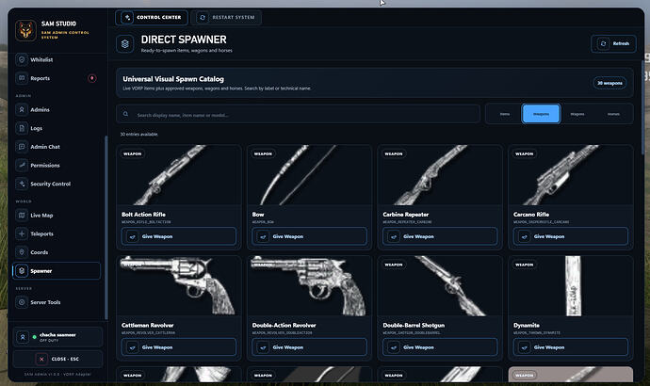The width and height of the screenshot is (650, 386).
Task: Open the Whitelist page icon in sidebar
Action: [22, 59]
